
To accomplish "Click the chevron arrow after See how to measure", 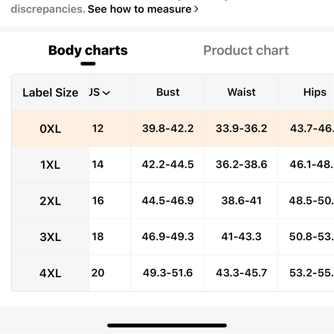I will click(196, 9).
